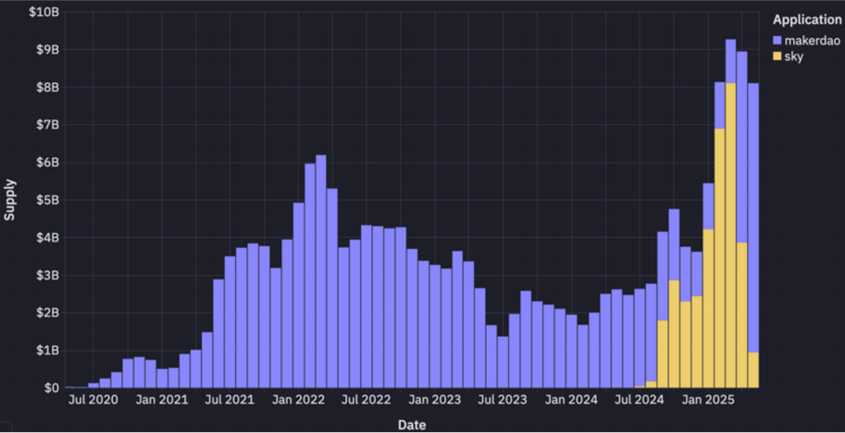Click the Jul 2020 x-axis label
This screenshot has width=845, height=433.
click(93, 400)
